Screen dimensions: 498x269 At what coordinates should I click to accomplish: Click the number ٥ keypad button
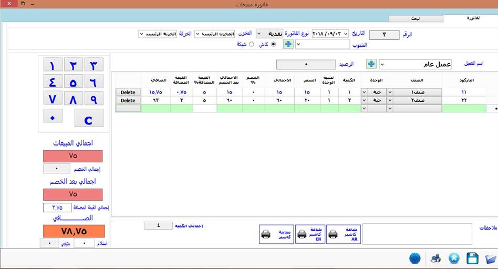pyautogui.click(x=74, y=81)
